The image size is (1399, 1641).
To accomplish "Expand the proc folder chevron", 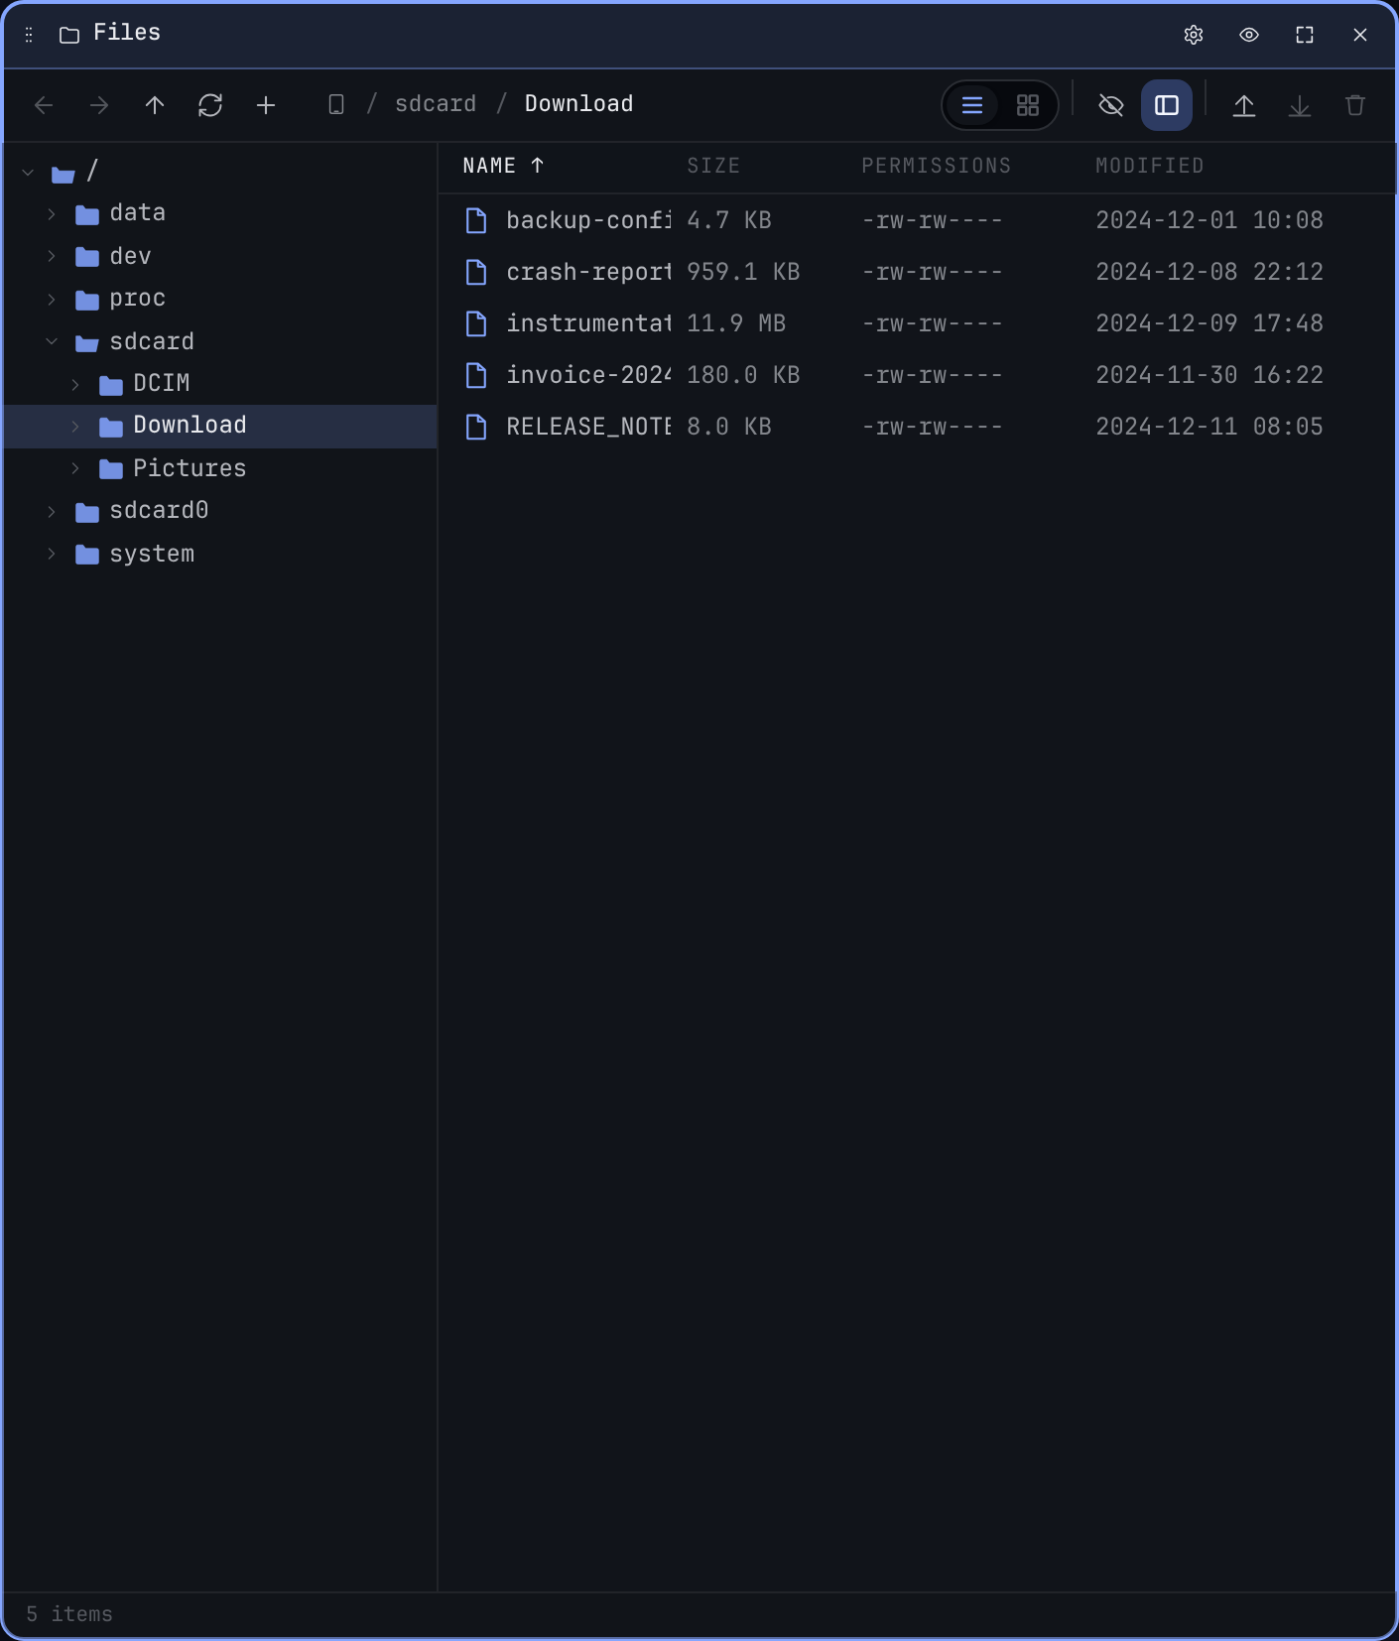I will [52, 300].
